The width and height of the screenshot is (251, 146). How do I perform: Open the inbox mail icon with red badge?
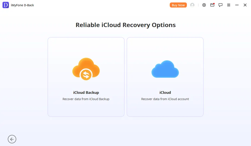pyautogui.click(x=212, y=5)
